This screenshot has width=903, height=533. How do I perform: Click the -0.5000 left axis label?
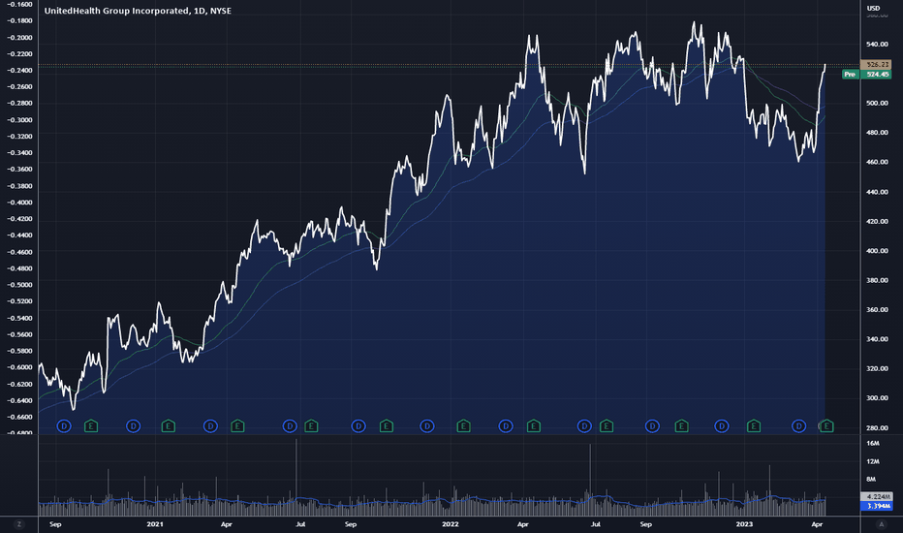coord(19,285)
